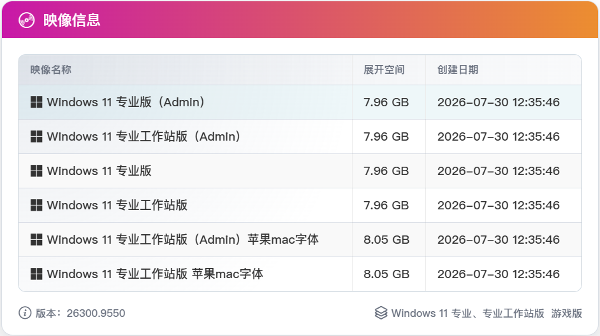Image resolution: width=600 pixels, height=336 pixels.
Task: Click the 版本：26300.9550 text
Action: pos(80,313)
